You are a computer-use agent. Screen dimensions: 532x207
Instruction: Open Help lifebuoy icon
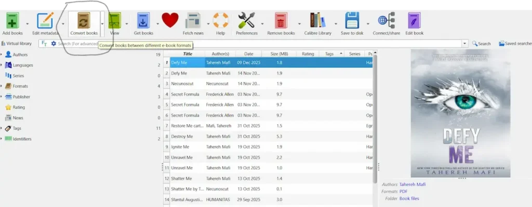[220, 21]
